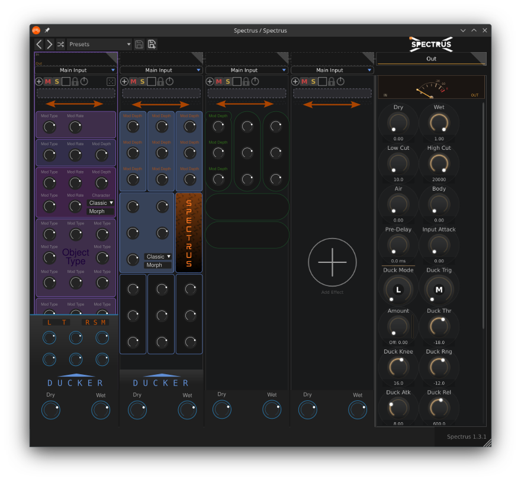
Task: Click the large Add Effect plus circle
Action: [332, 262]
